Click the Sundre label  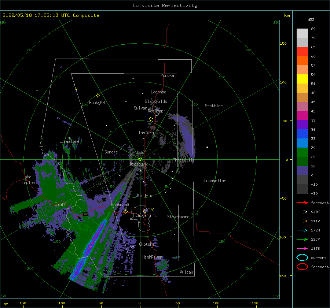tap(111, 152)
